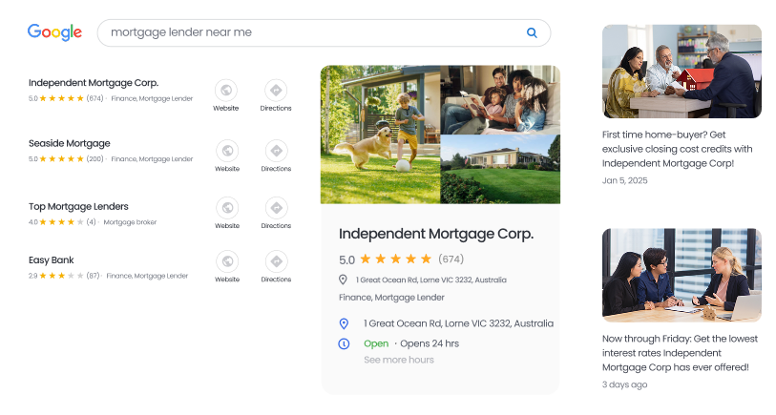
Task: Select Top Mortgage Lenders listing title
Action: tap(78, 206)
